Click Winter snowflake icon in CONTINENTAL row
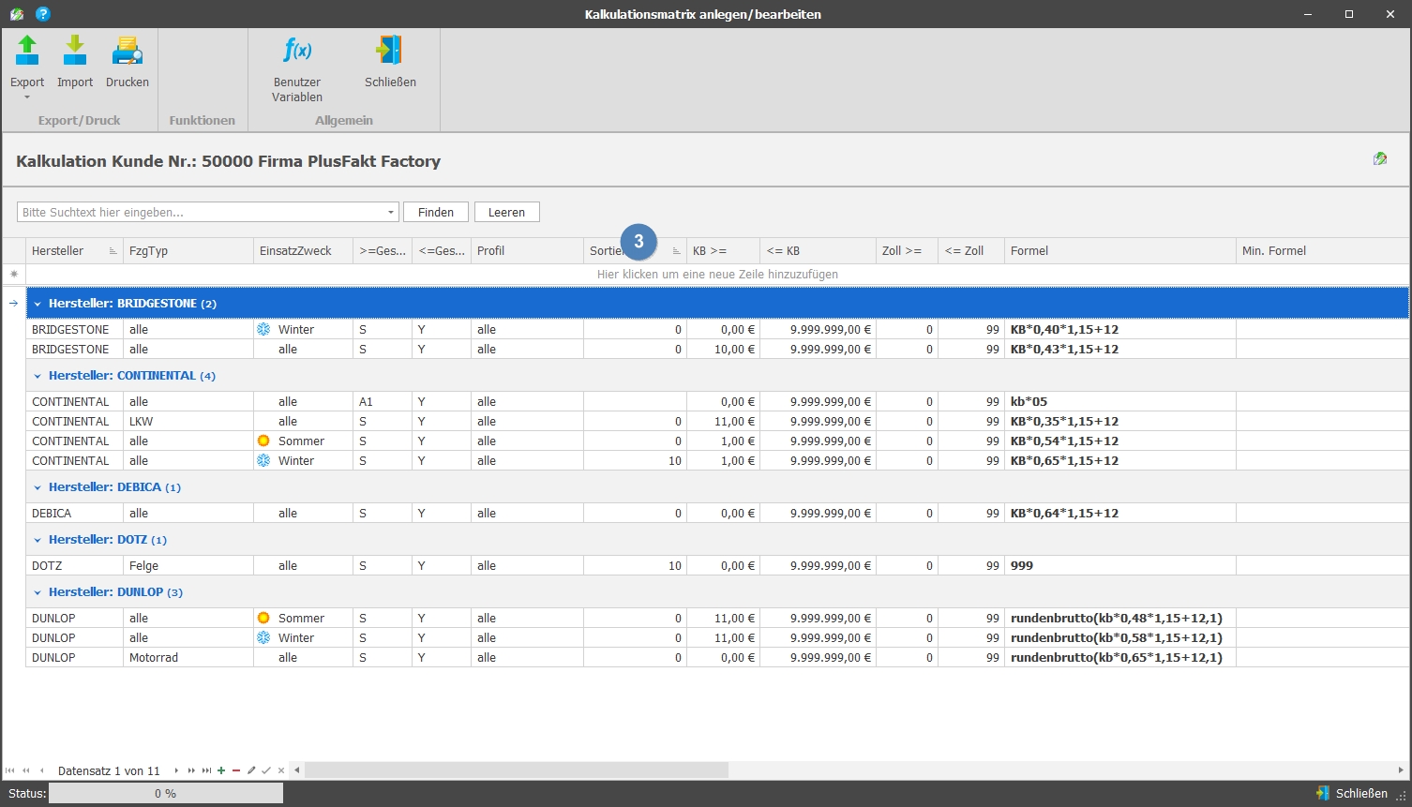 [x=263, y=460]
